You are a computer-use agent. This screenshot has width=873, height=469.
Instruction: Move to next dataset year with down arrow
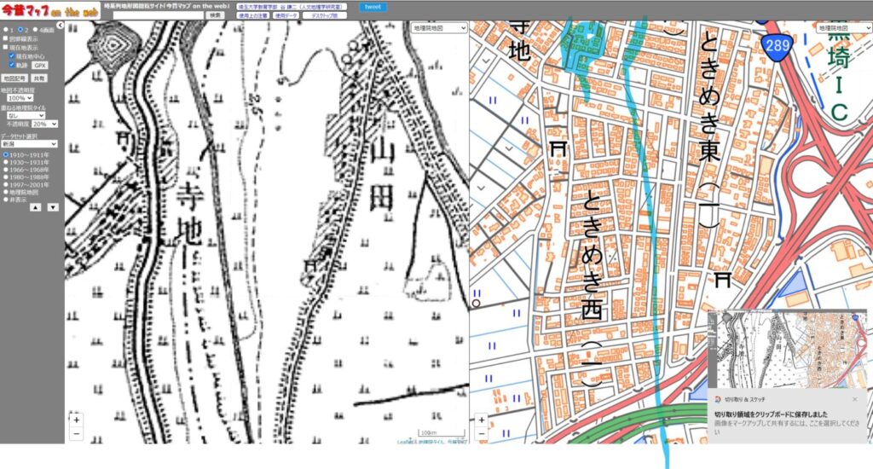coord(53,207)
